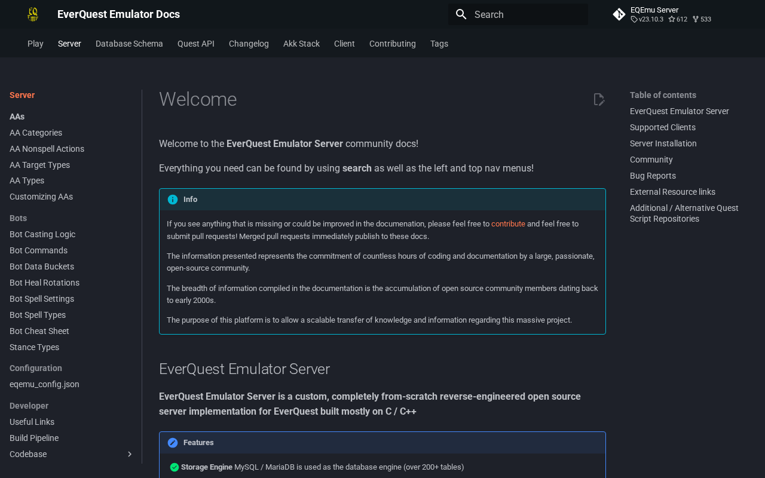Click the EverQuest Emulator logo icon

click(x=33, y=14)
